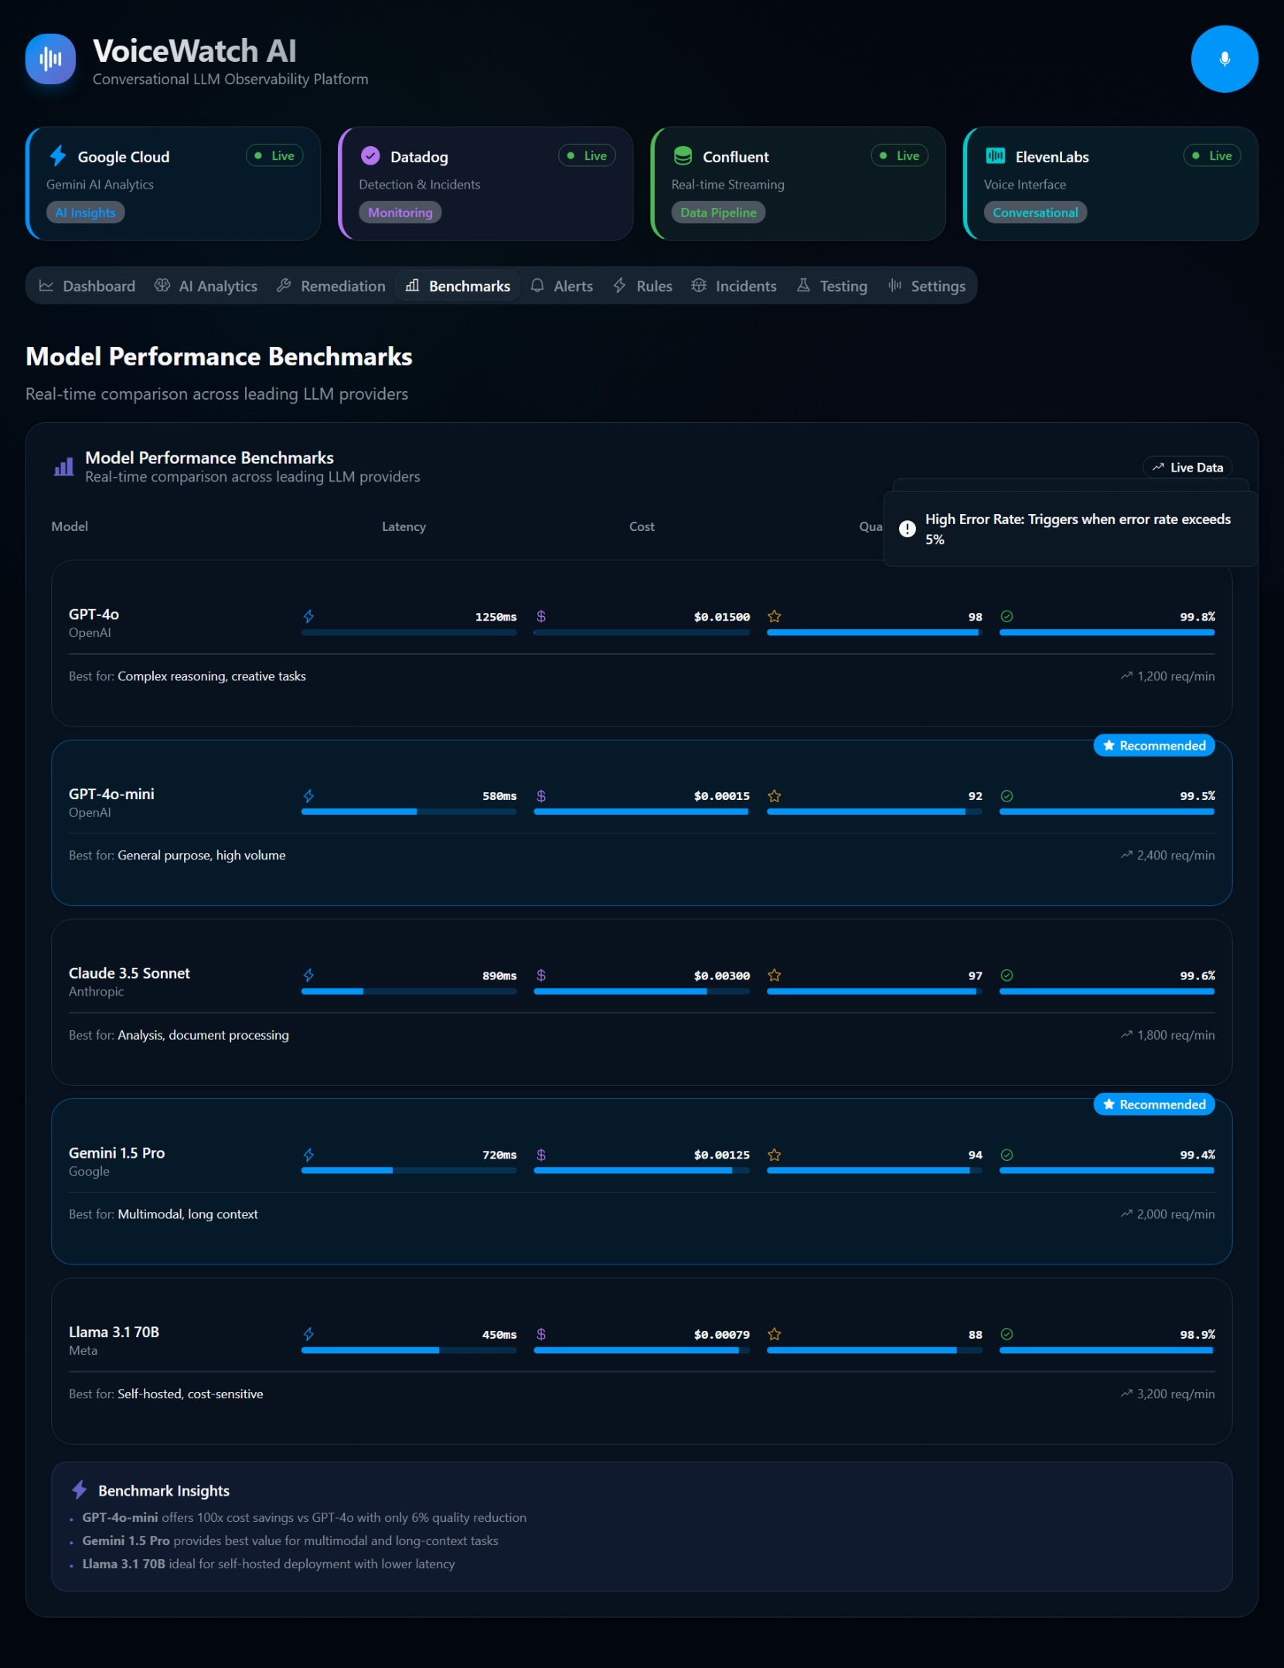Select the AI Insights tag
1284x1668 pixels.
coord(85,213)
